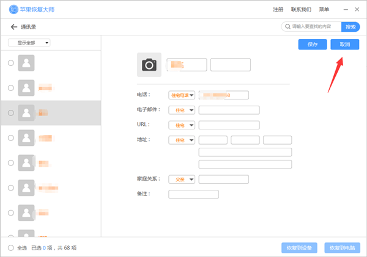This screenshot has width=367, height=257.
Task: Click the first contact's avatar icon
Action: point(26,63)
